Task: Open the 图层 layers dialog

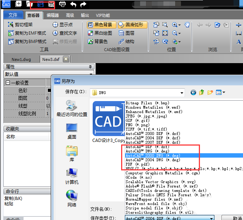Action: 126,33
